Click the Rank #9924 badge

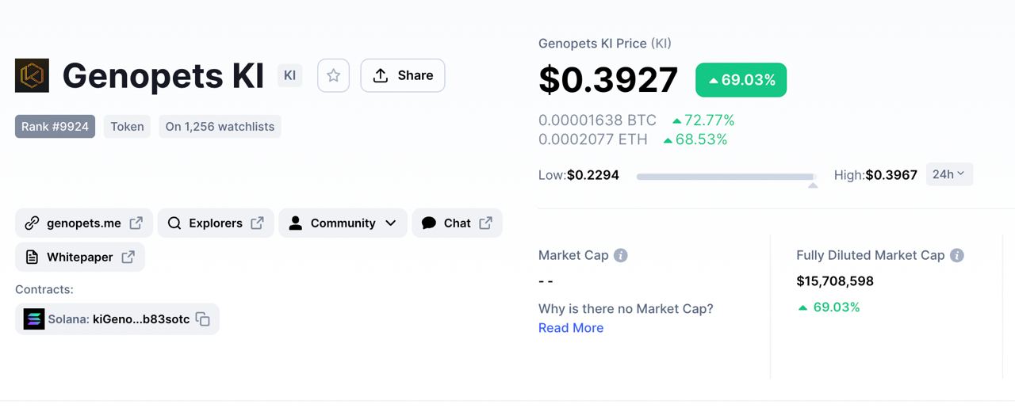(55, 127)
